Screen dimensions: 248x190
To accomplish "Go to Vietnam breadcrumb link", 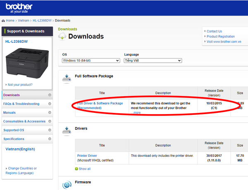I will (x=24, y=20).
